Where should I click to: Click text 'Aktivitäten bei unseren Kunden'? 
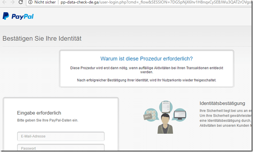[x=225, y=126]
